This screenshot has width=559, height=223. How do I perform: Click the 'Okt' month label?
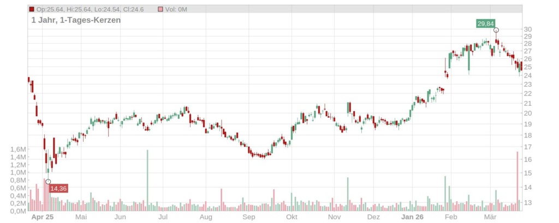click(x=292, y=217)
